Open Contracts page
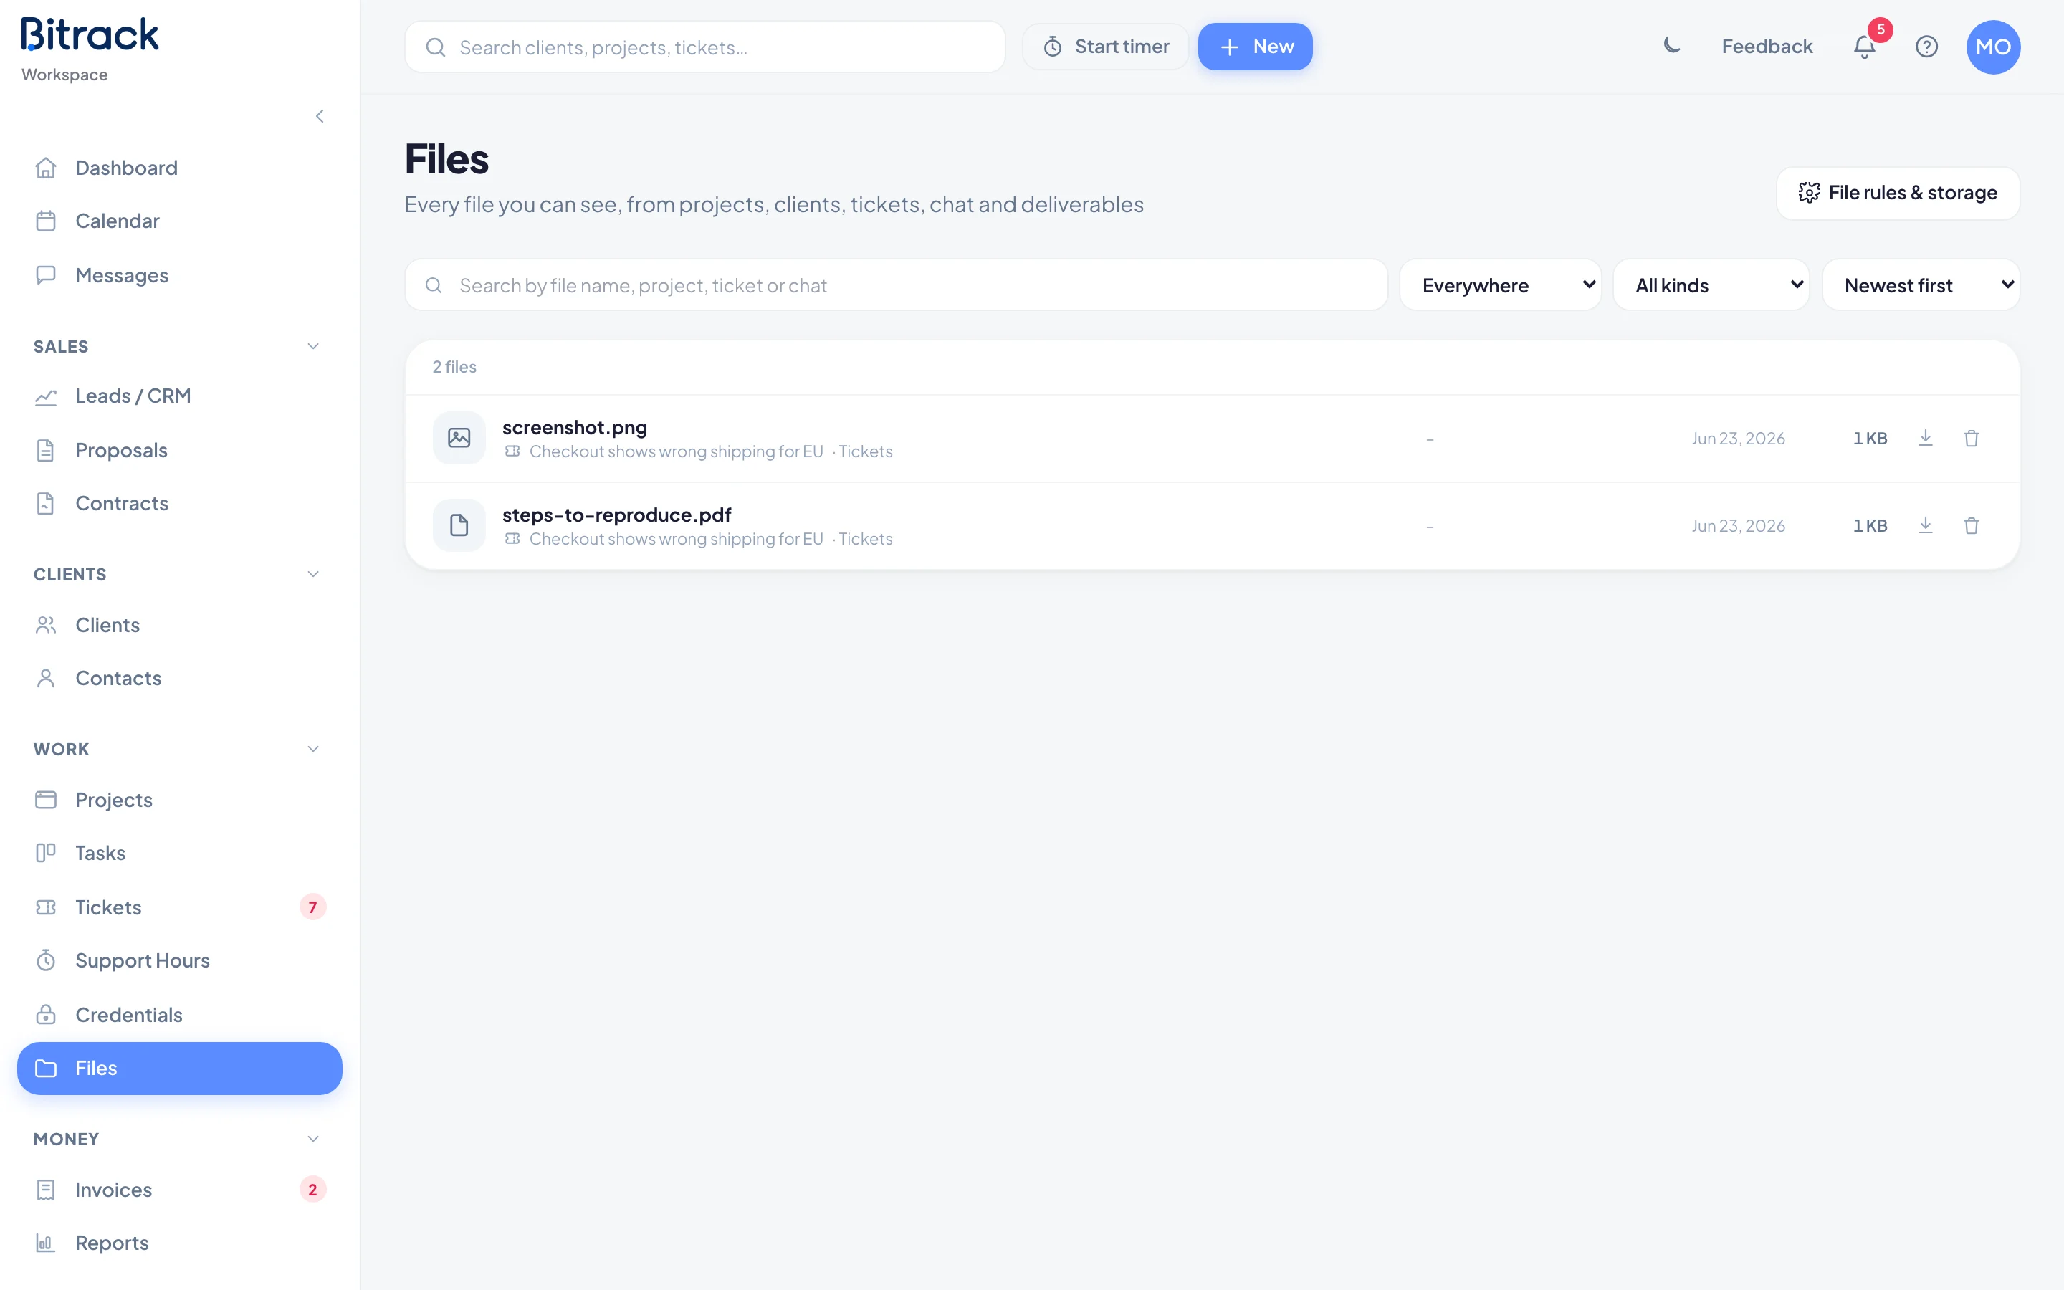 coord(179,503)
